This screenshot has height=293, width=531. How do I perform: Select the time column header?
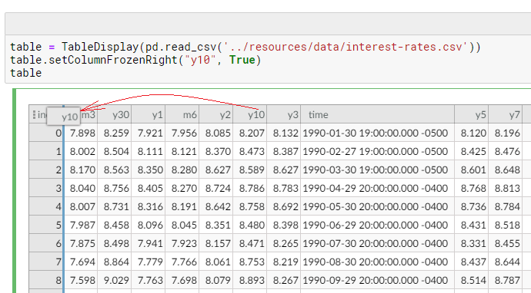(x=378, y=115)
